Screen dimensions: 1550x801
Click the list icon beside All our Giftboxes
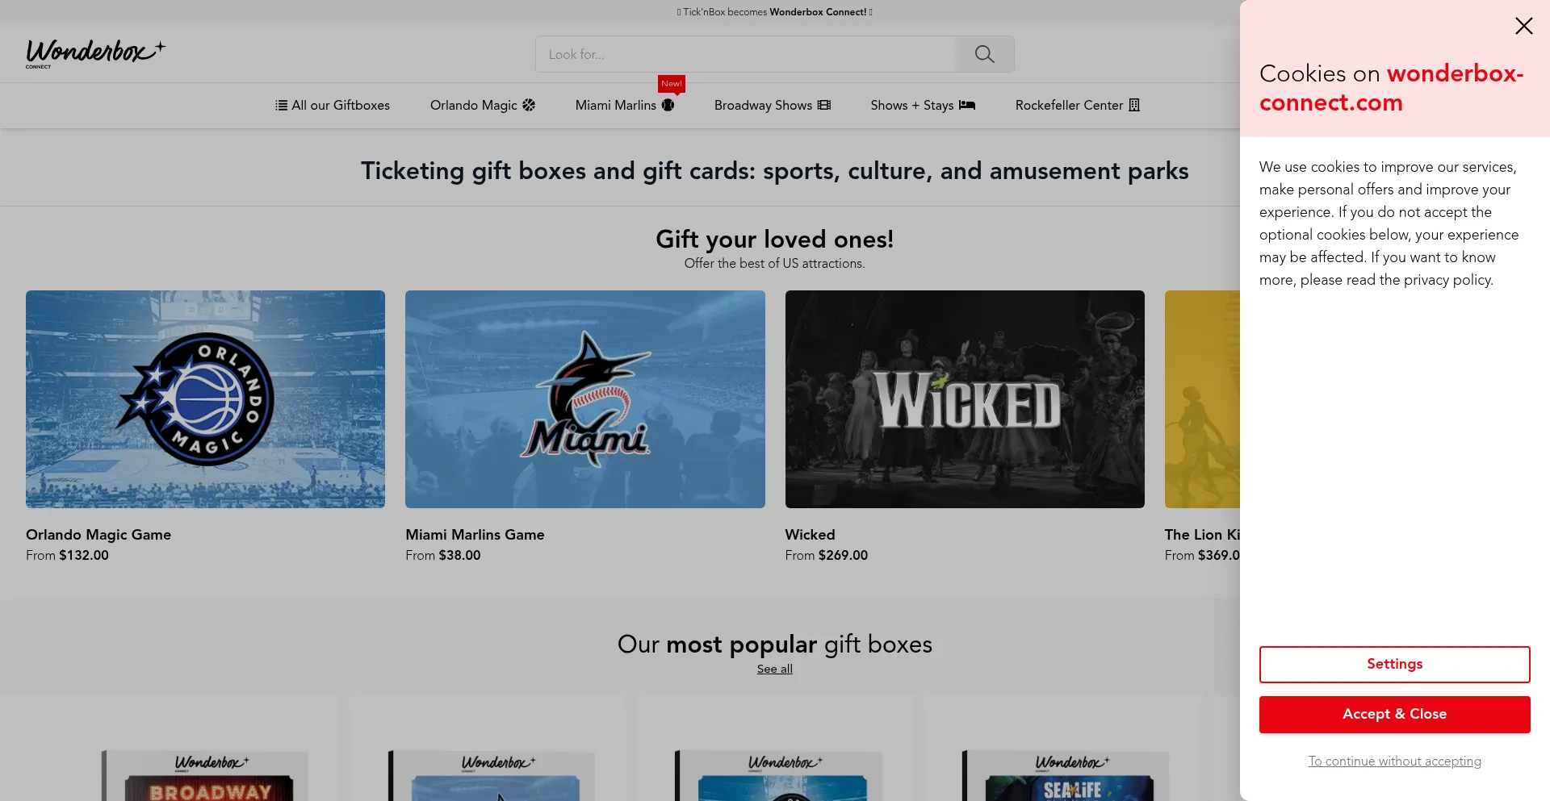tap(281, 106)
